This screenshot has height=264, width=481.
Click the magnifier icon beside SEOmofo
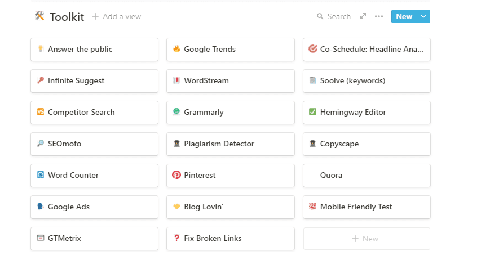(x=40, y=144)
